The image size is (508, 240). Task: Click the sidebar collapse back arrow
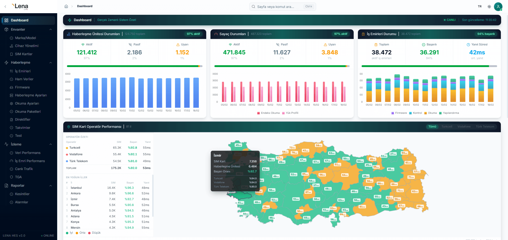[x=5, y=7]
